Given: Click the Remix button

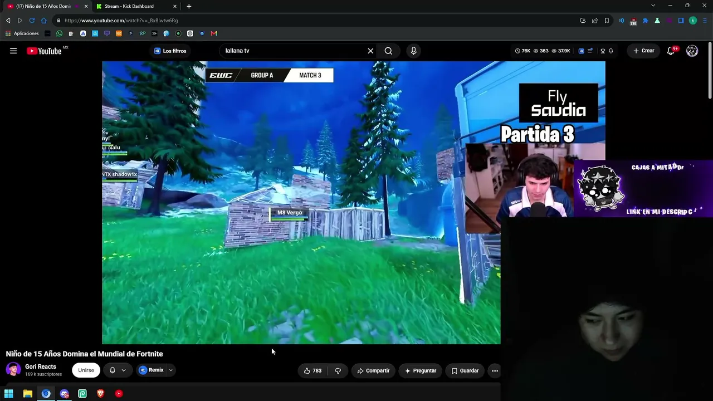Looking at the screenshot, I should tap(152, 370).
